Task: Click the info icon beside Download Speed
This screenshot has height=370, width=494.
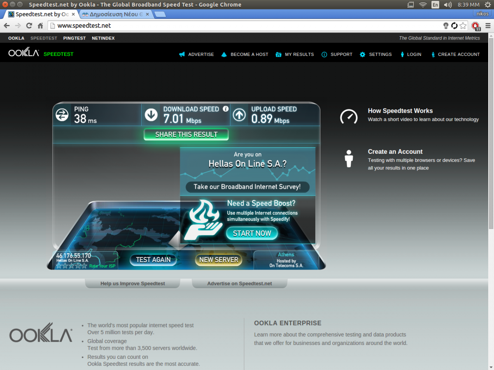Action: coord(226,109)
